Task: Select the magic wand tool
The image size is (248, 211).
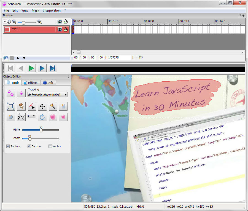Action: (x=53, y=106)
